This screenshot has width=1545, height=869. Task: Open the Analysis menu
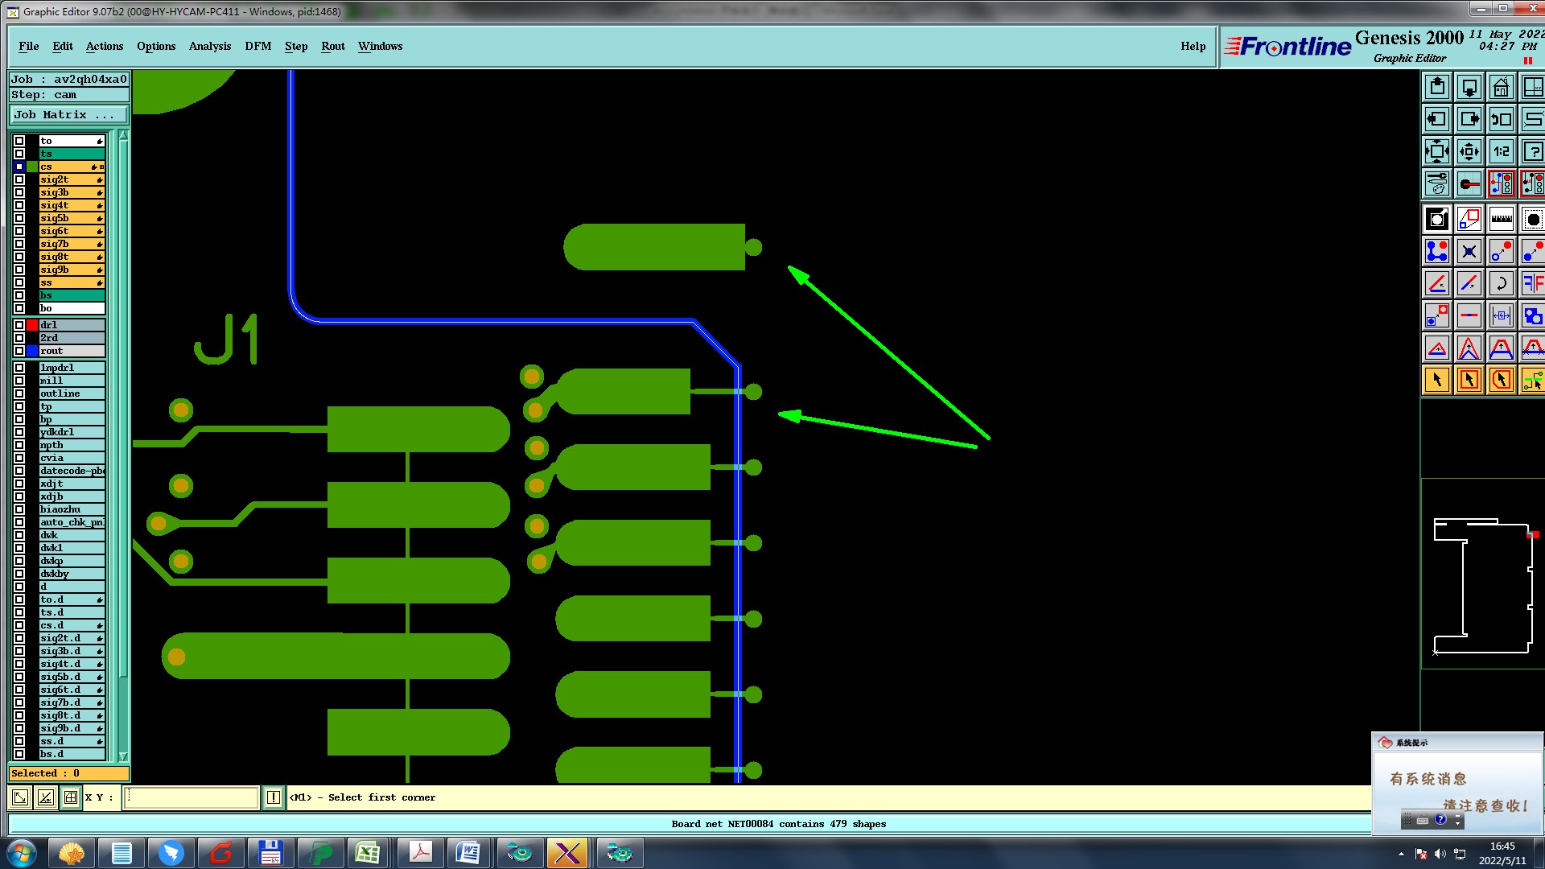point(210,46)
